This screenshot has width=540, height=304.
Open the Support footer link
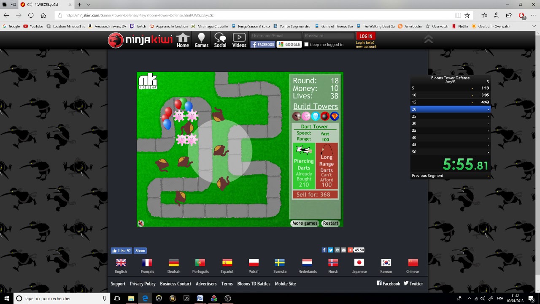118,284
